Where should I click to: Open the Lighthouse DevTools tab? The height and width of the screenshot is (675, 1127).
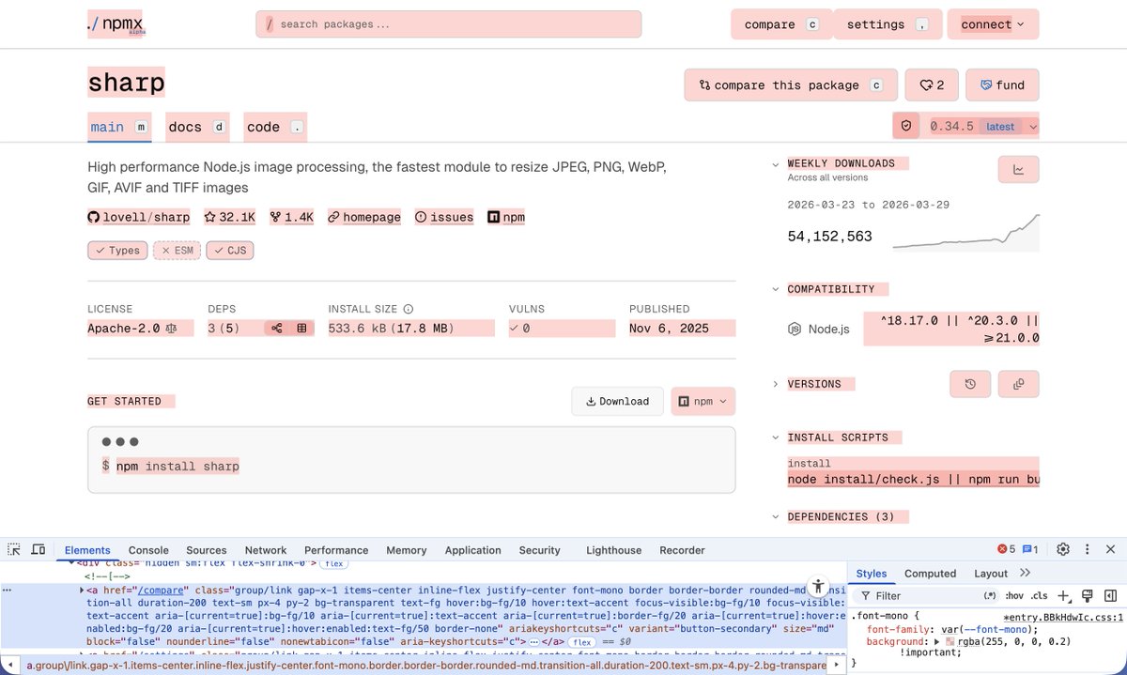pos(613,550)
